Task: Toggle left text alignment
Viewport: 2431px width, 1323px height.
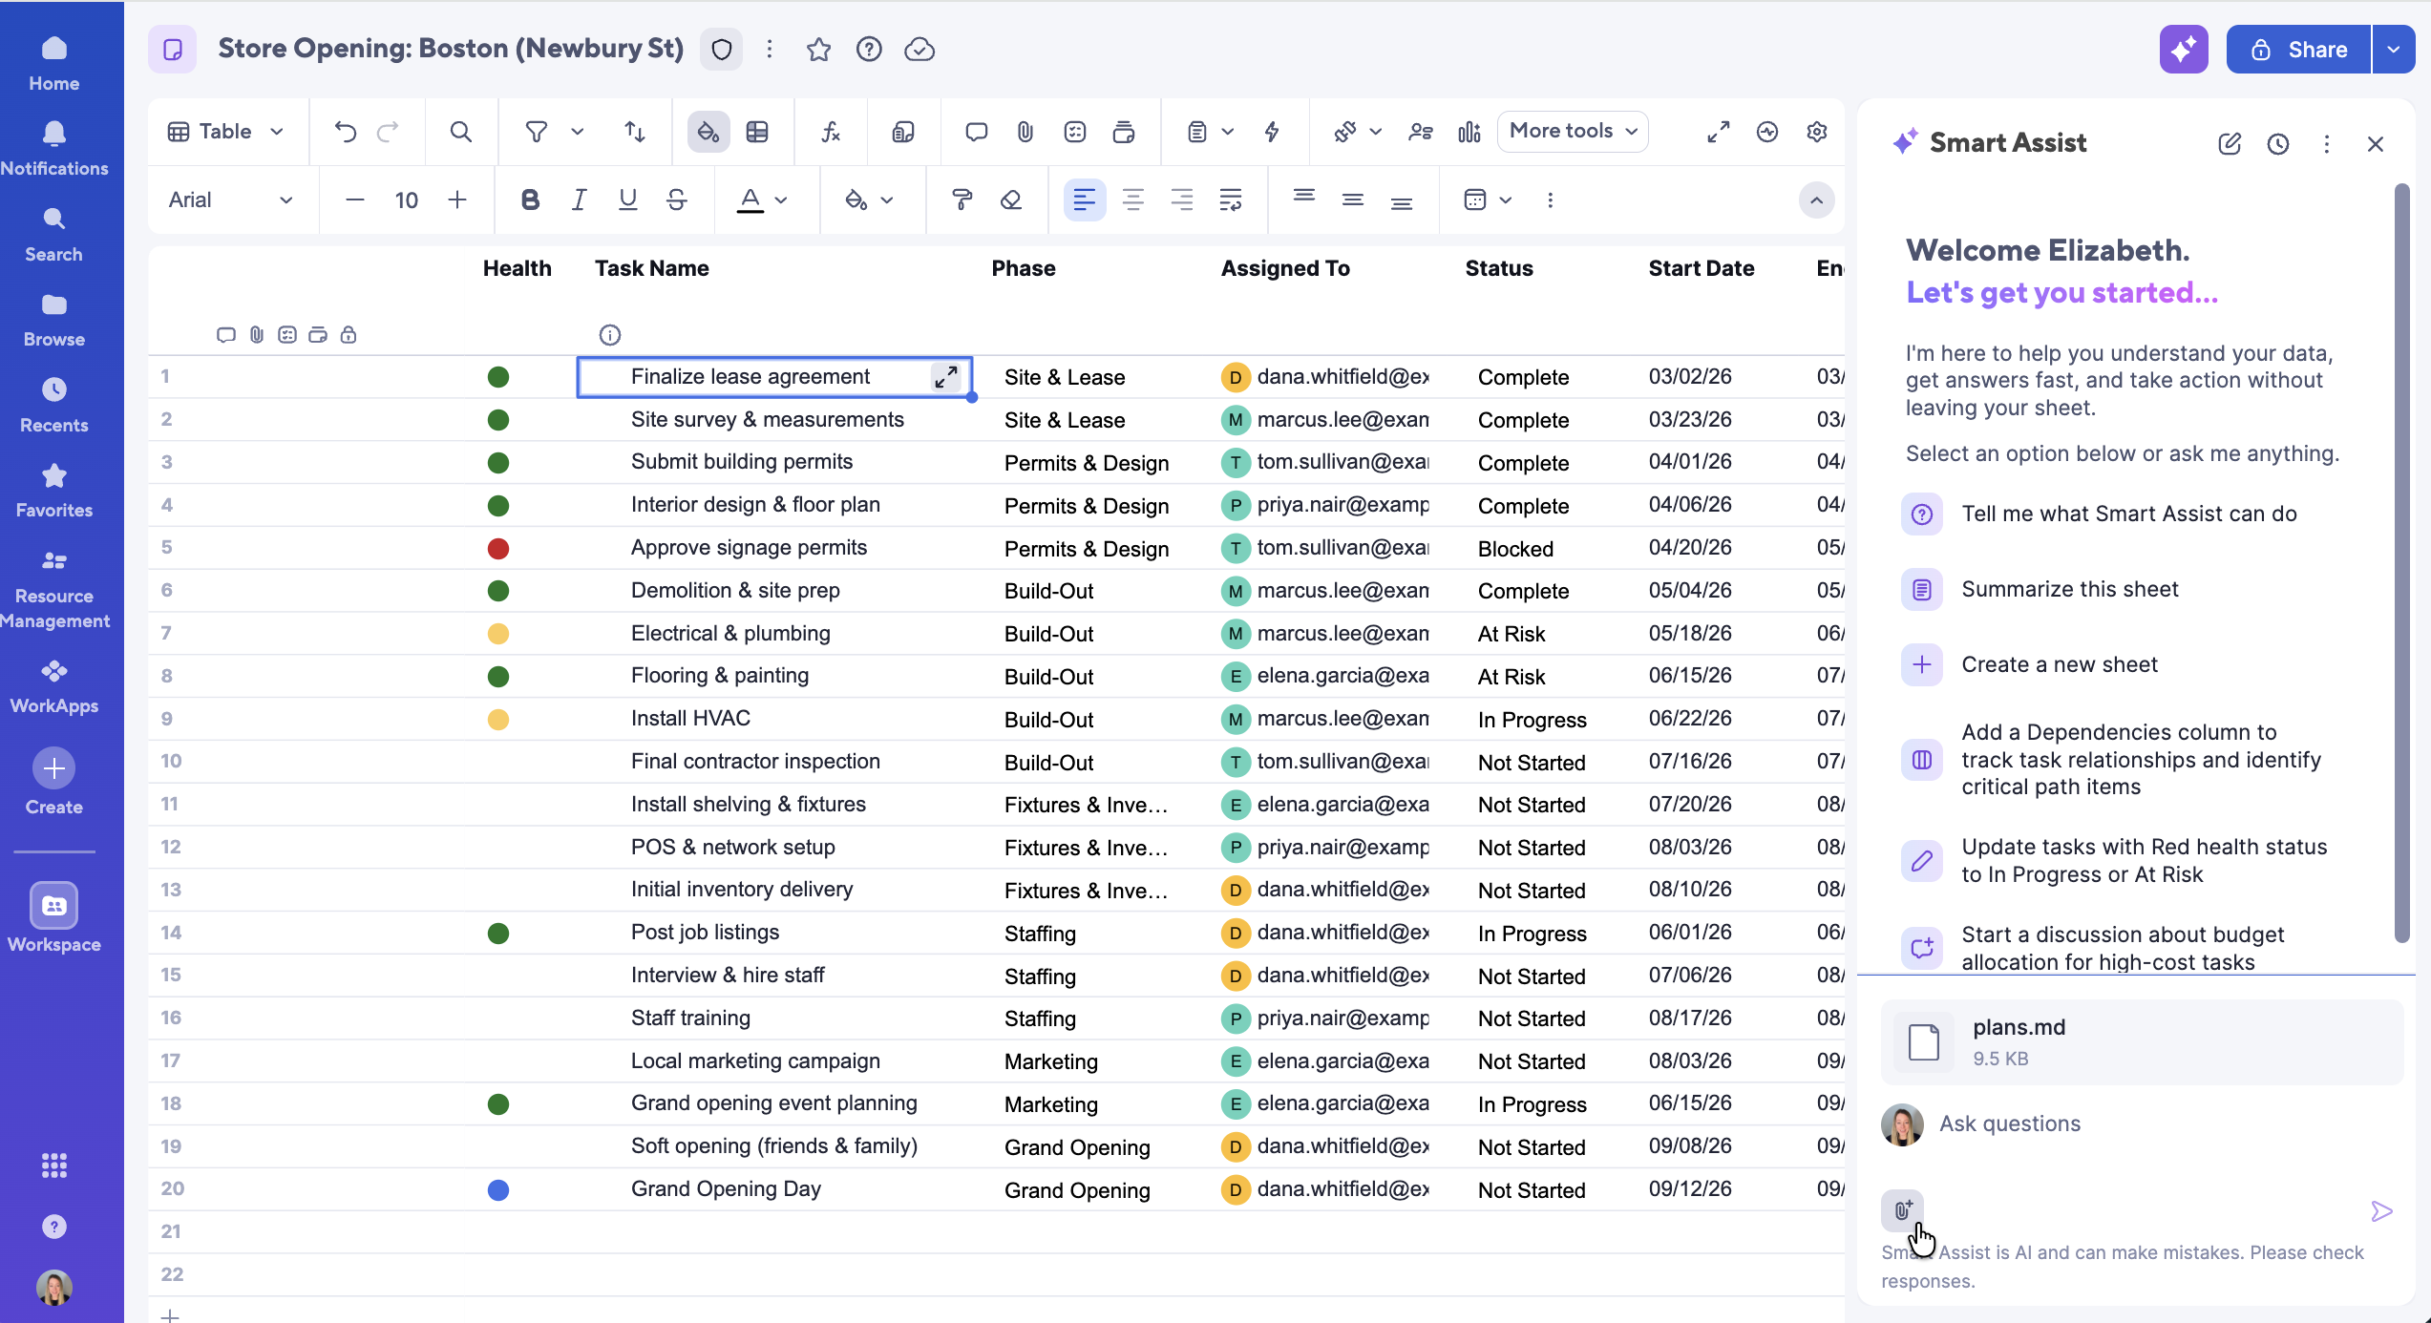Action: (1084, 199)
